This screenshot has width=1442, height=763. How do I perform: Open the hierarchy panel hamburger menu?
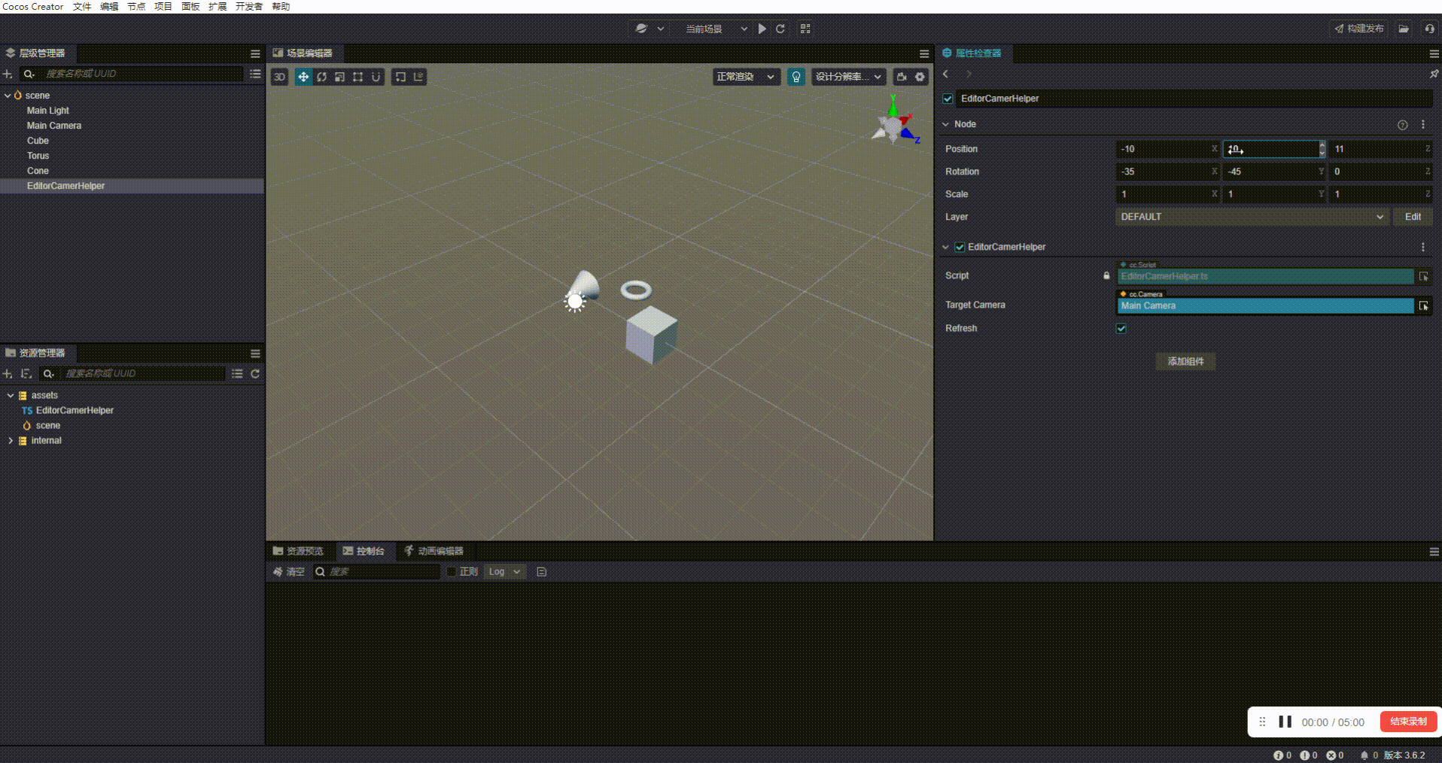coord(255,53)
